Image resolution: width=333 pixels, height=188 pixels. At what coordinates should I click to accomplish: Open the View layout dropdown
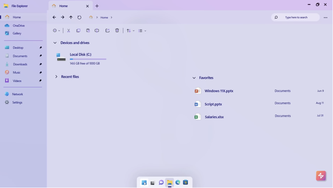tap(142, 31)
